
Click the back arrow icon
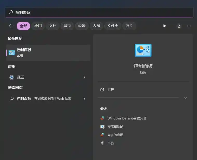11,26
